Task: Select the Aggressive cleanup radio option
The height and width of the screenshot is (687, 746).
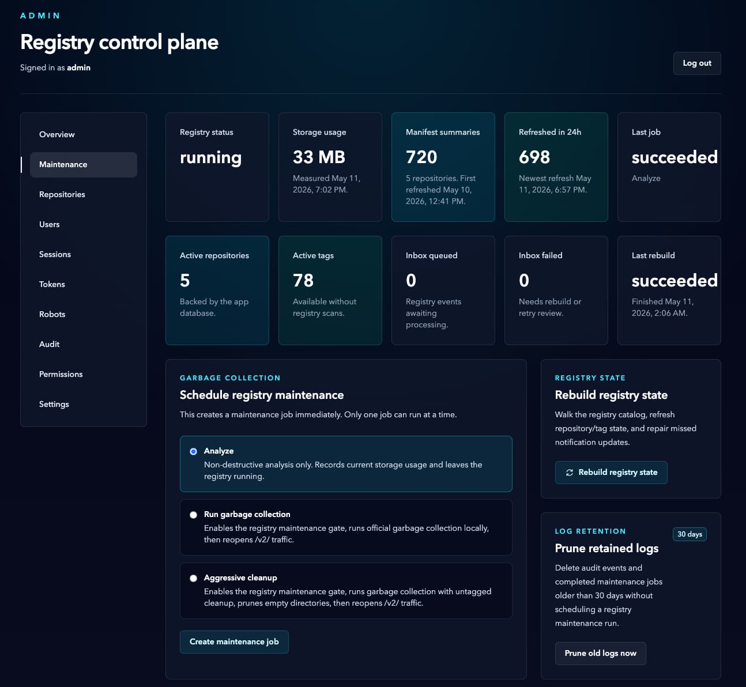Action: [194, 578]
